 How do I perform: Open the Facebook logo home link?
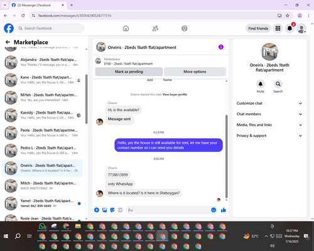click(x=9, y=28)
